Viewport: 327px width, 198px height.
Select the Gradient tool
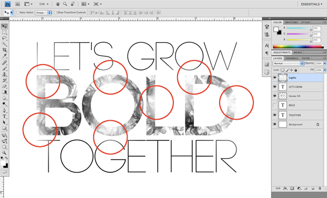(4, 92)
